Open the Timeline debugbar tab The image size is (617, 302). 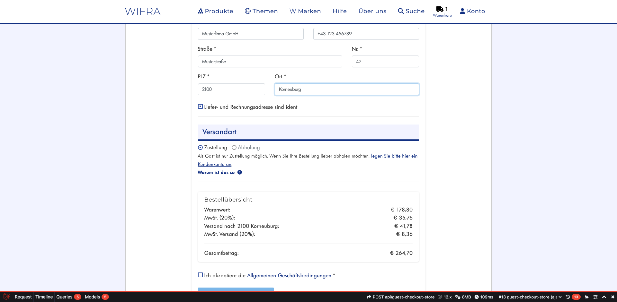click(44, 297)
